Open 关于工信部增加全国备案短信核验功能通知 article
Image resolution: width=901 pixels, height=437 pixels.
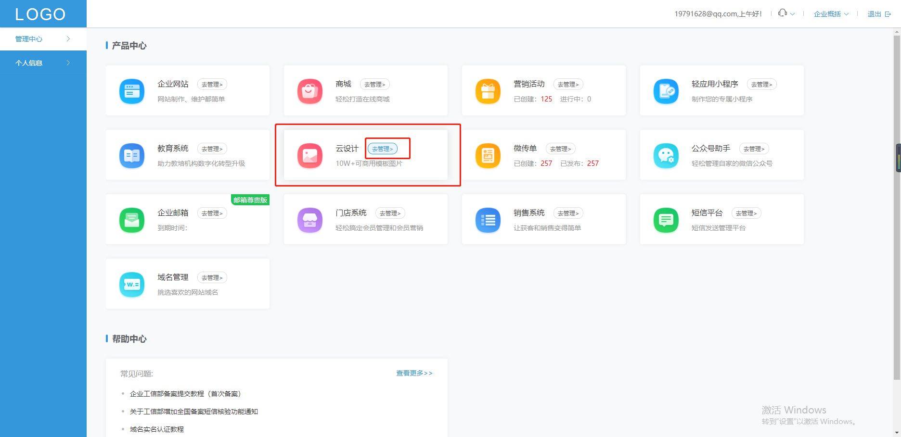tap(194, 412)
